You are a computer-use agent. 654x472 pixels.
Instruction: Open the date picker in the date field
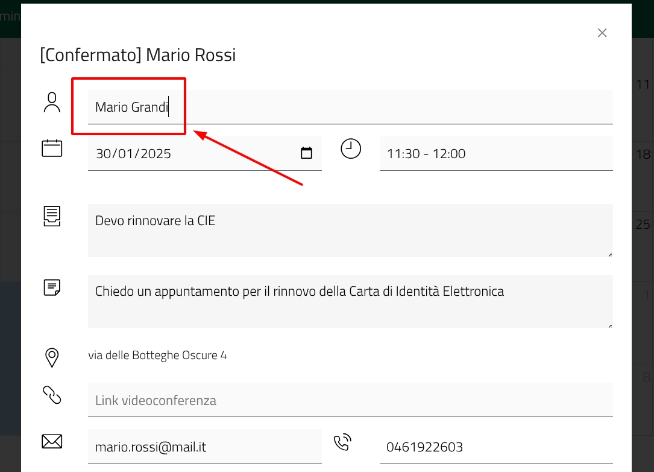click(306, 153)
